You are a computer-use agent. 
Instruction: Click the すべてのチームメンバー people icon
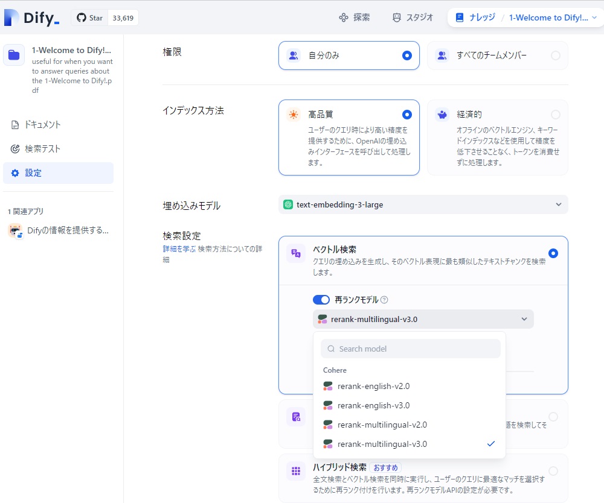442,55
